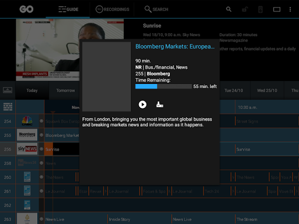
Task: Toggle the circle icon for channel 256
Action: (x=41, y=149)
